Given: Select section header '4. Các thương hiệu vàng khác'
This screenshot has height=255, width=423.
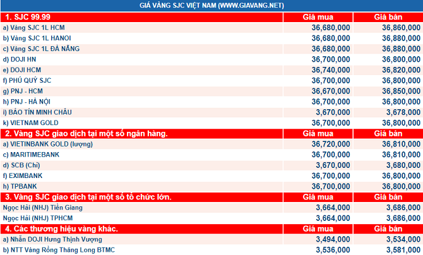Looking at the screenshot, I should [x=61, y=229].
